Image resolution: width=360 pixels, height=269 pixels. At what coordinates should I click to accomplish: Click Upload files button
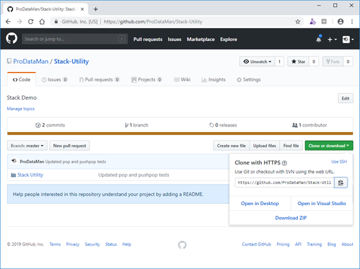264,146
